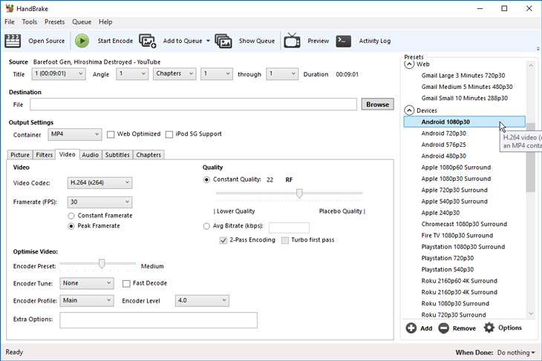Click the Show Queue label
Image resolution: width=542 pixels, height=361 pixels.
257,41
